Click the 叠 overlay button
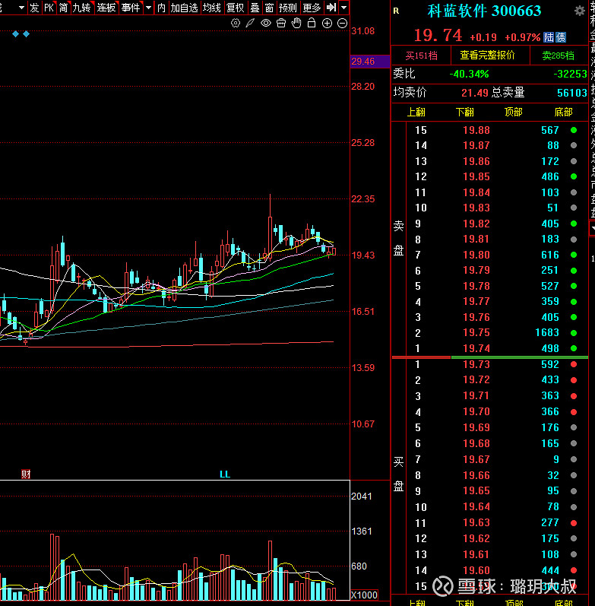Image resolution: width=595 pixels, height=606 pixels. pos(255,8)
